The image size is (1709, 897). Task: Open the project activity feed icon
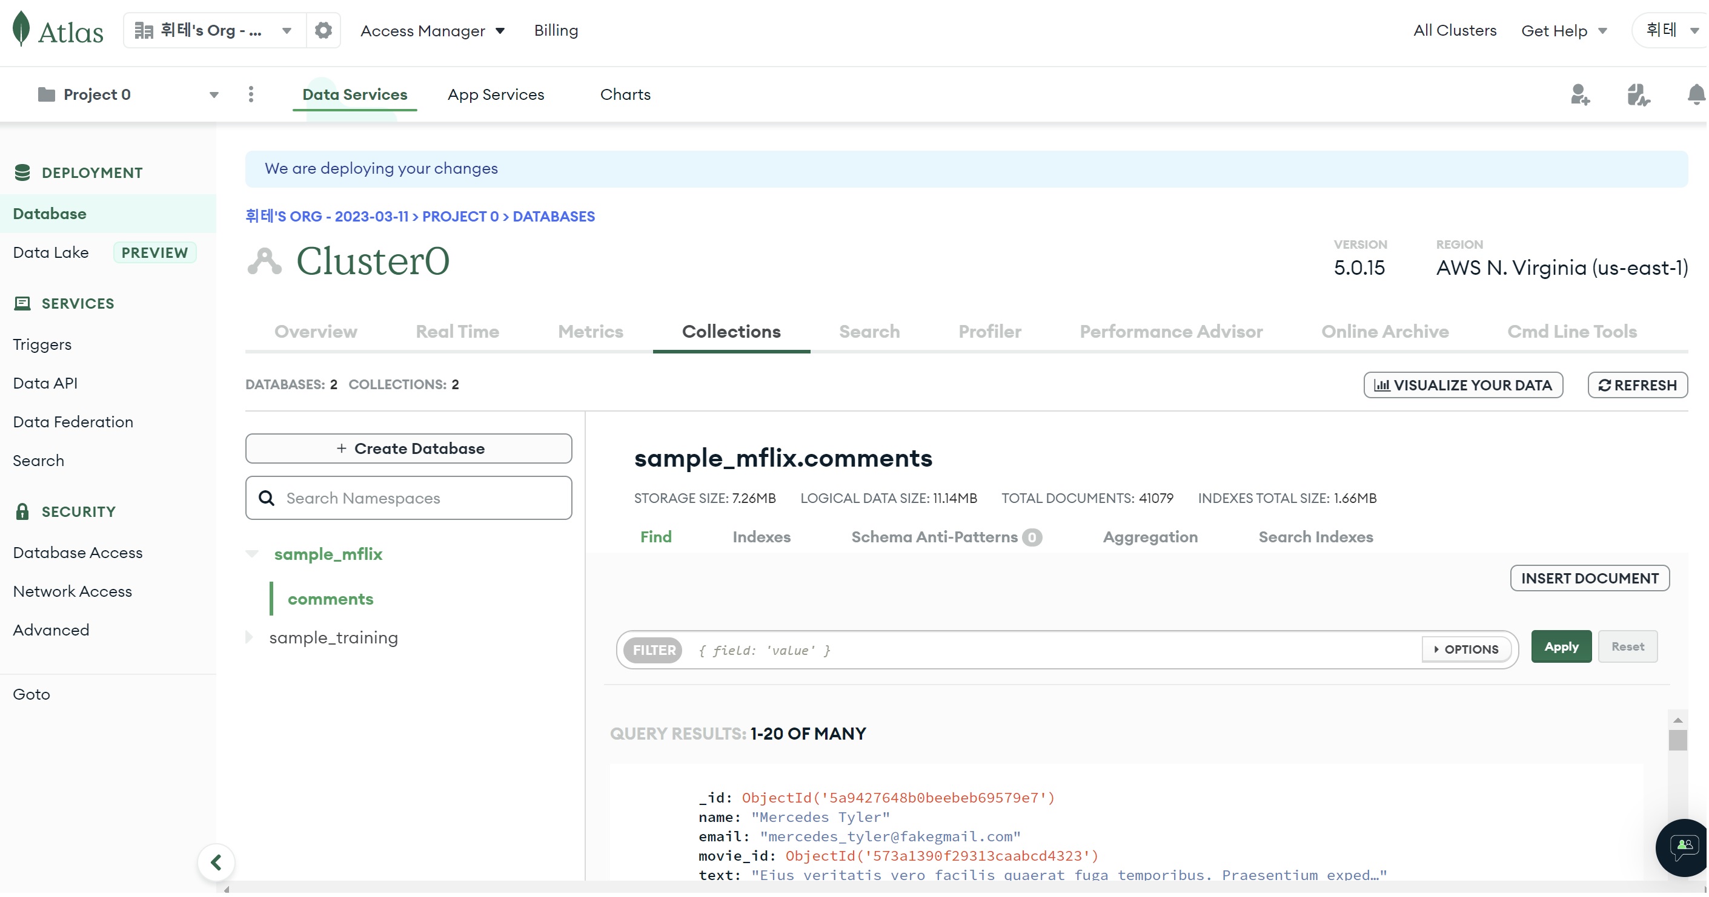(1638, 95)
